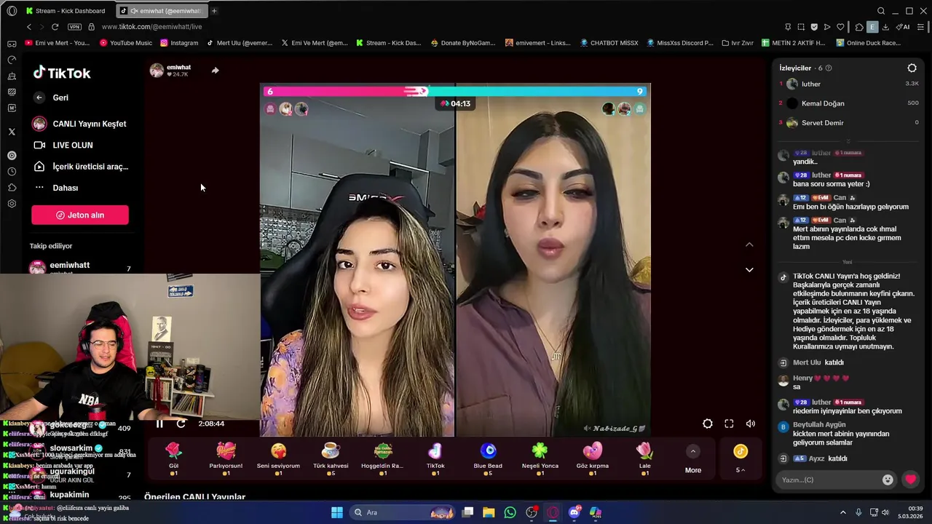Screen dimensions: 932x524
Task: Select LIVE OLUN in sidebar
Action: [64, 146]
